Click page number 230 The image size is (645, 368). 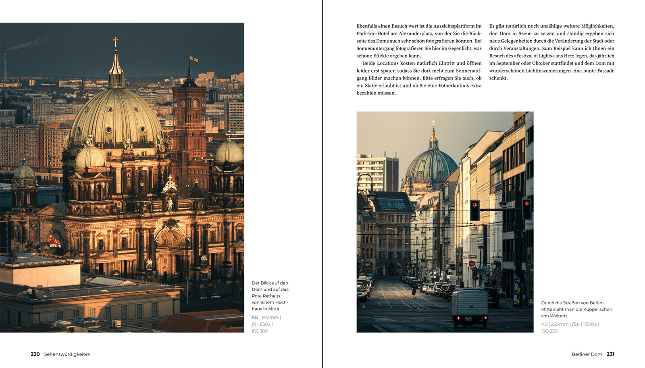[35, 354]
